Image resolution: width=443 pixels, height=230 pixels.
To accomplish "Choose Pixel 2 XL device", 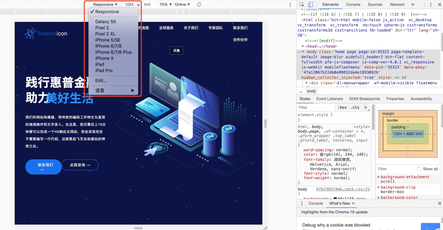I will [x=113, y=34].
